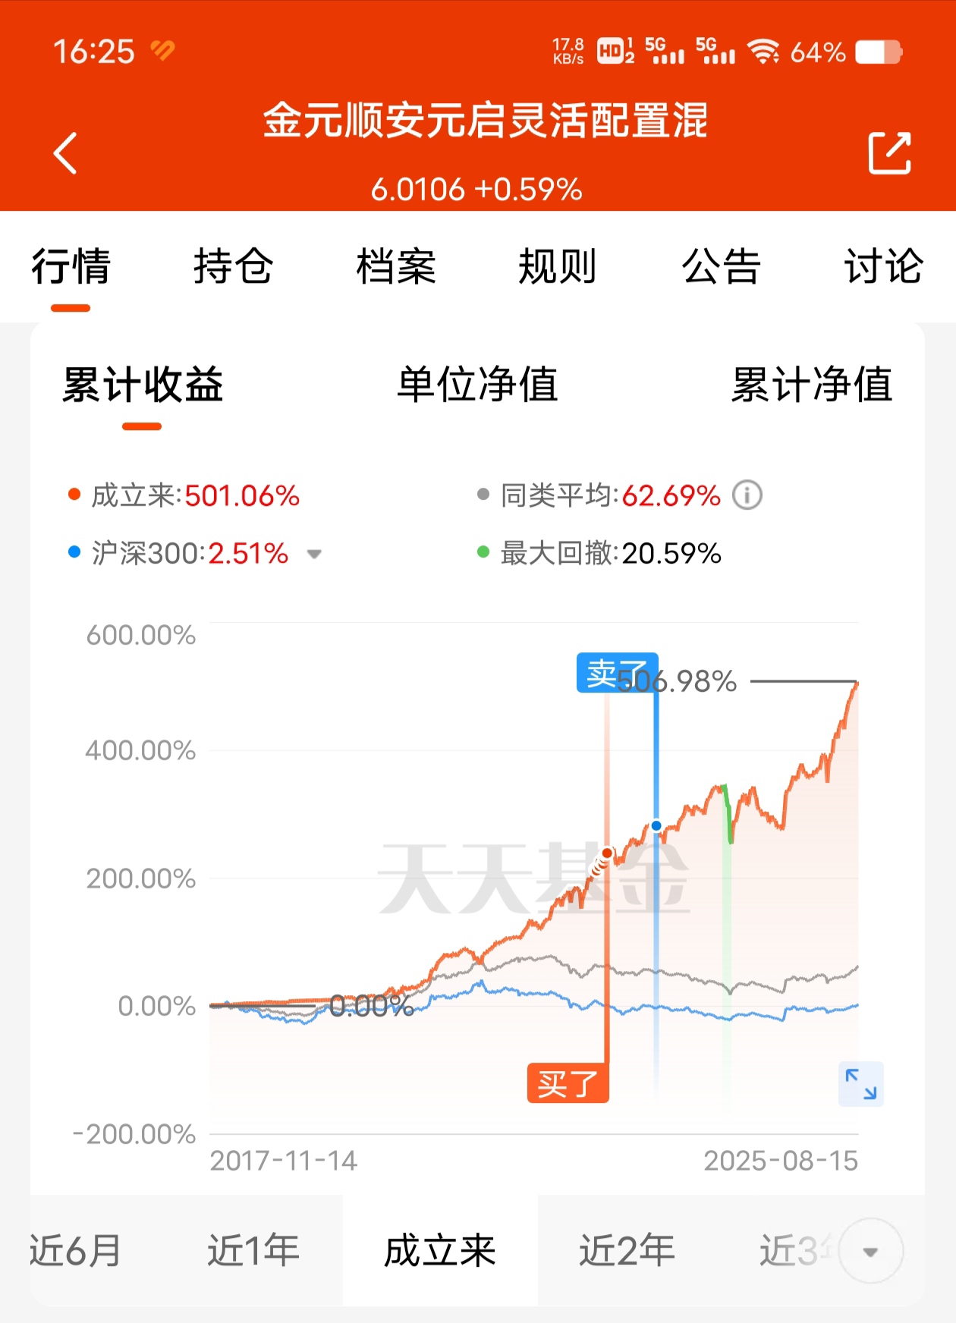Tap info icon beside 同类平均
This screenshot has height=1323, width=956.
pyautogui.click(x=747, y=495)
